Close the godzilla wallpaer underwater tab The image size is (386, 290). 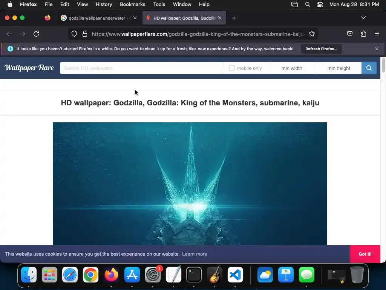[x=135, y=18]
